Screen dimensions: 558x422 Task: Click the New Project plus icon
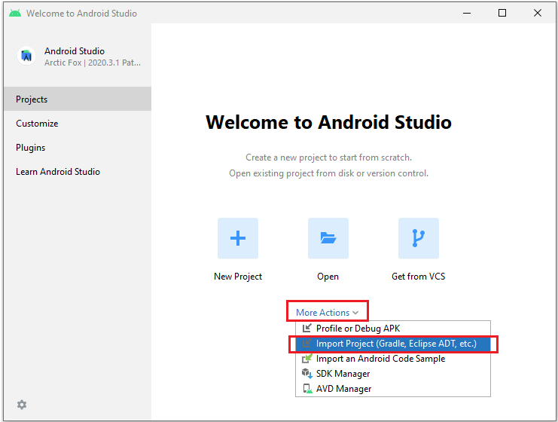237,239
